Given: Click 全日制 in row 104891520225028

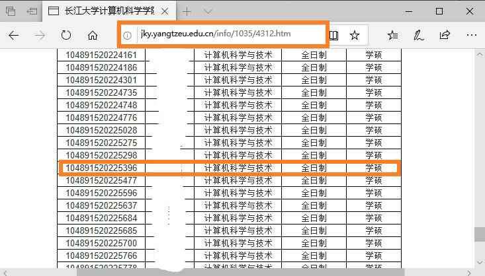Looking at the screenshot, I should coord(314,130).
